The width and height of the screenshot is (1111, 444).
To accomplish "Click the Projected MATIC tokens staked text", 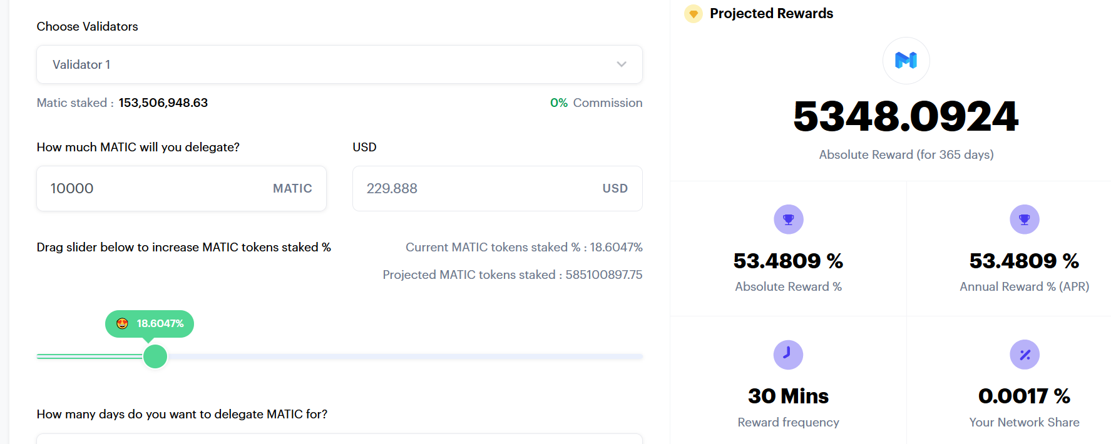I will point(513,275).
